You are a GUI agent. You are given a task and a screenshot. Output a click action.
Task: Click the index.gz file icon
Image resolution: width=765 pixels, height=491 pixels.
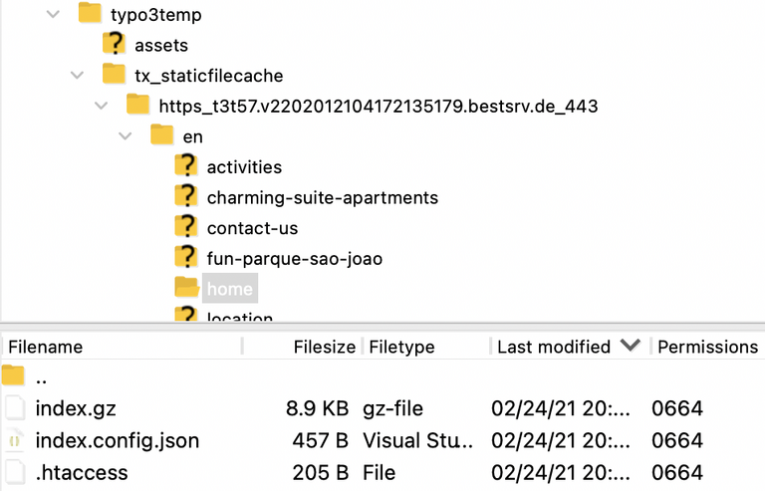click(x=14, y=408)
